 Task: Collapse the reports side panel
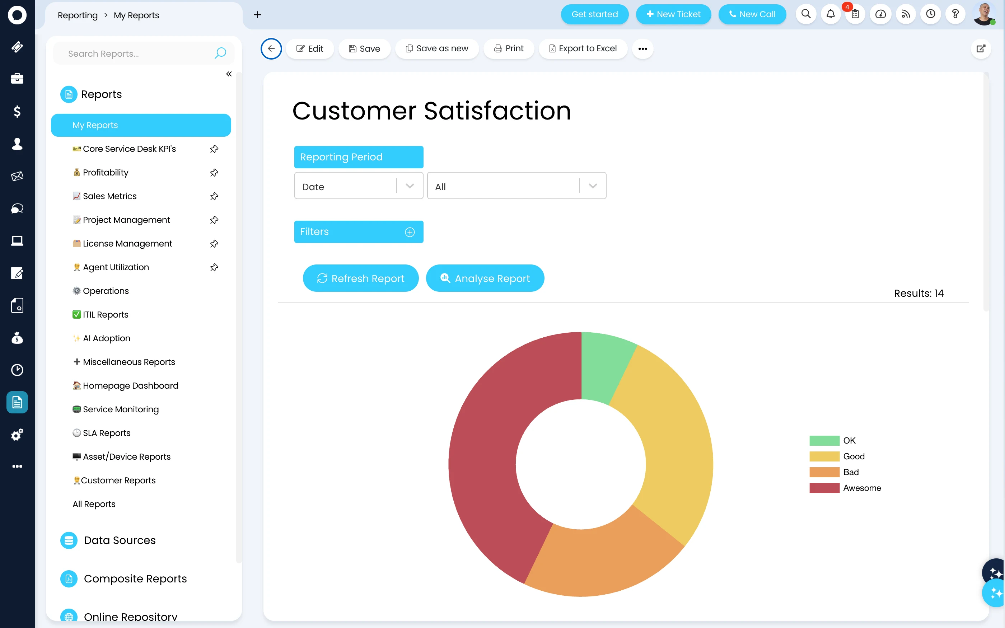229,74
